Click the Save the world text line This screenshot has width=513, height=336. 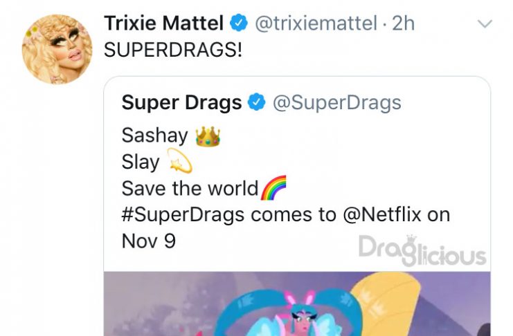click(190, 189)
